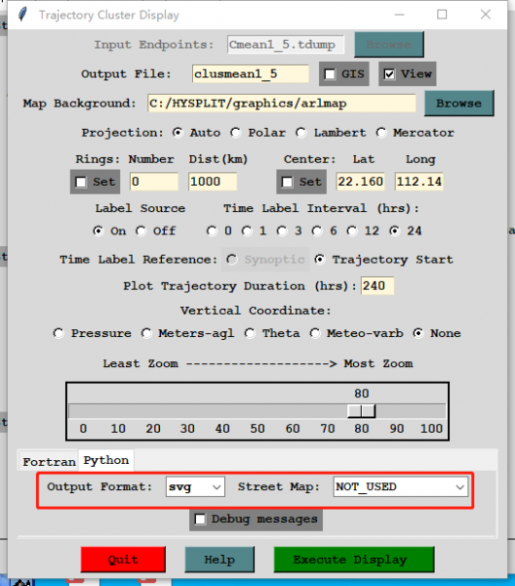Image resolution: width=515 pixels, height=586 pixels.
Task: Switch to the Fortran tab
Action: (x=49, y=462)
